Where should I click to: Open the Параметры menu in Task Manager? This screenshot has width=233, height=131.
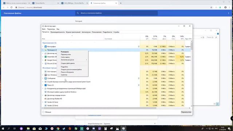51,29
